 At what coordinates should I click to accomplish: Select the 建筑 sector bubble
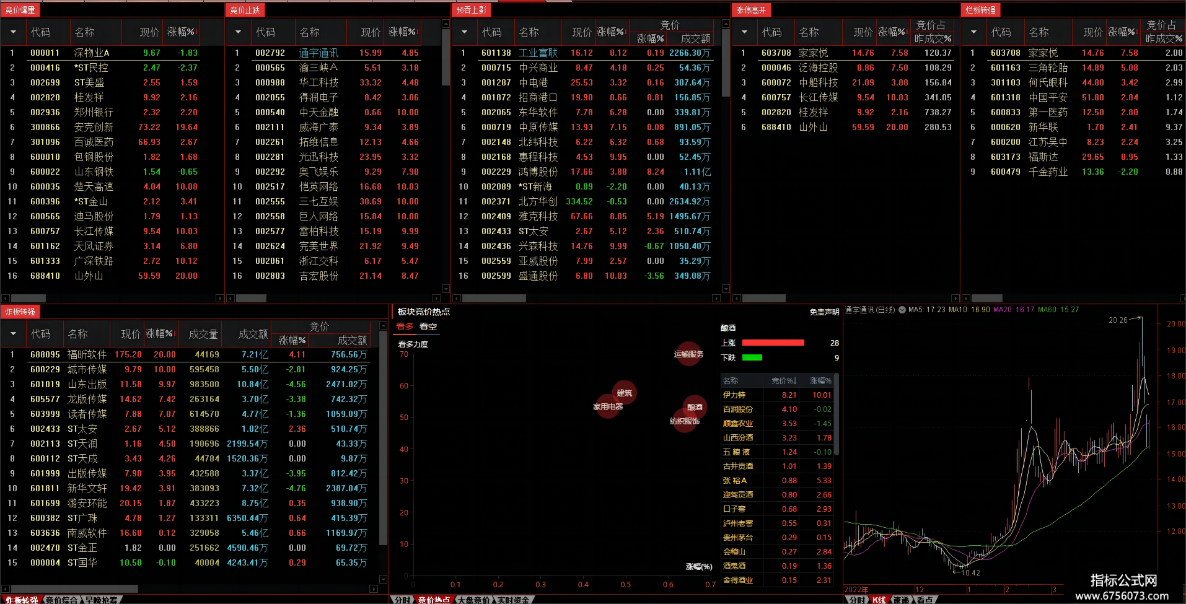click(x=624, y=393)
